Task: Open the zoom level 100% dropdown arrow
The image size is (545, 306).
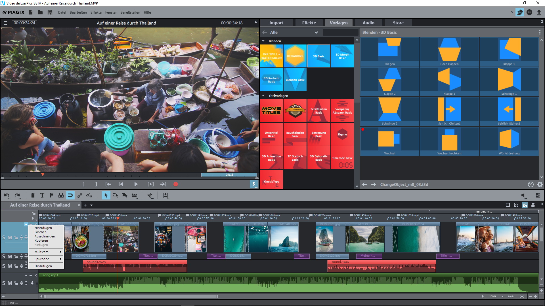Action: click(502, 296)
